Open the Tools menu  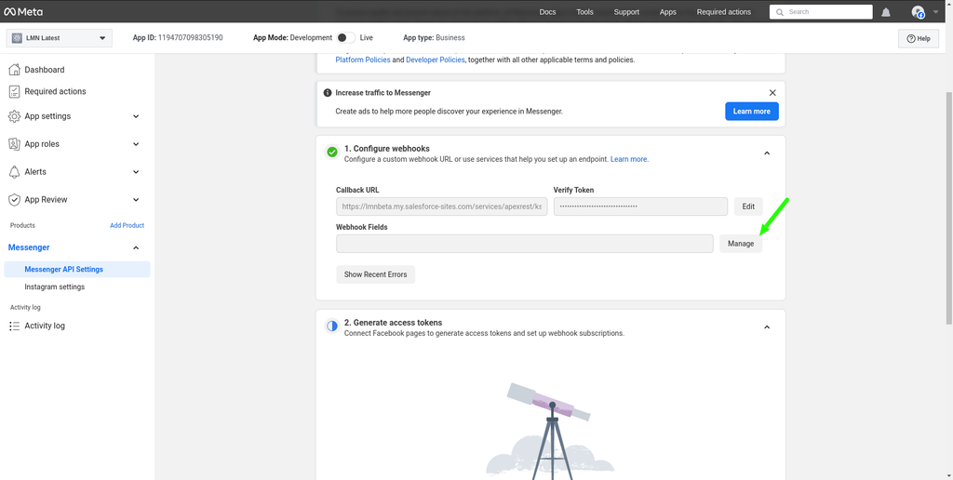click(584, 12)
